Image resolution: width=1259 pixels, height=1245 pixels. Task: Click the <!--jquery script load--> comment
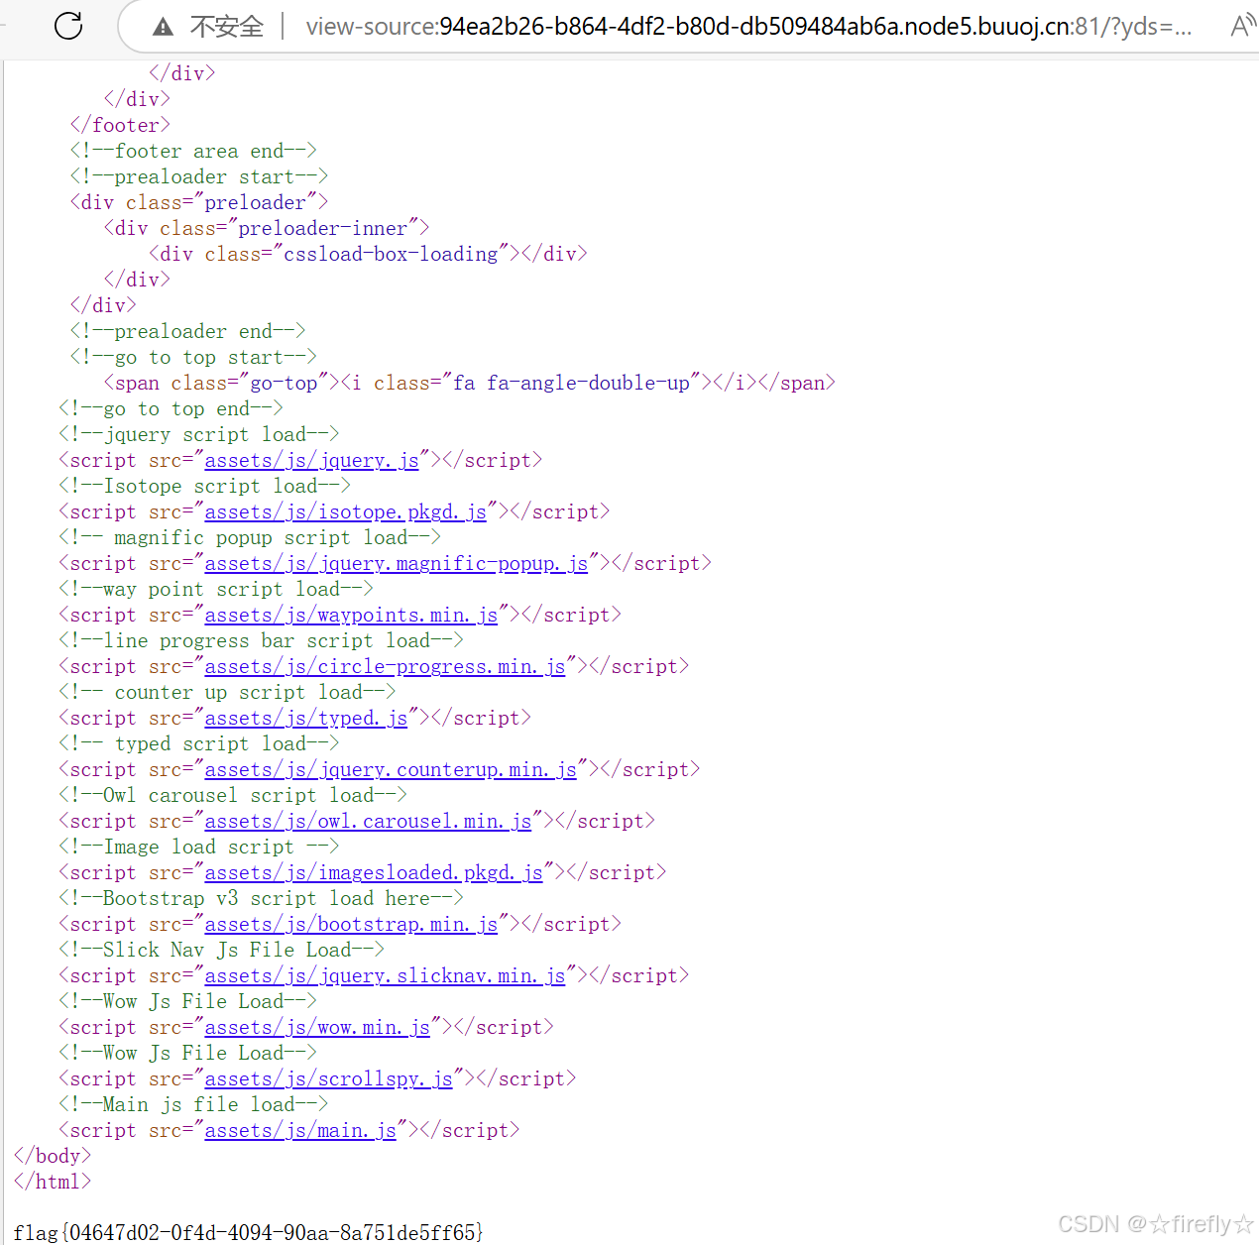198,434
